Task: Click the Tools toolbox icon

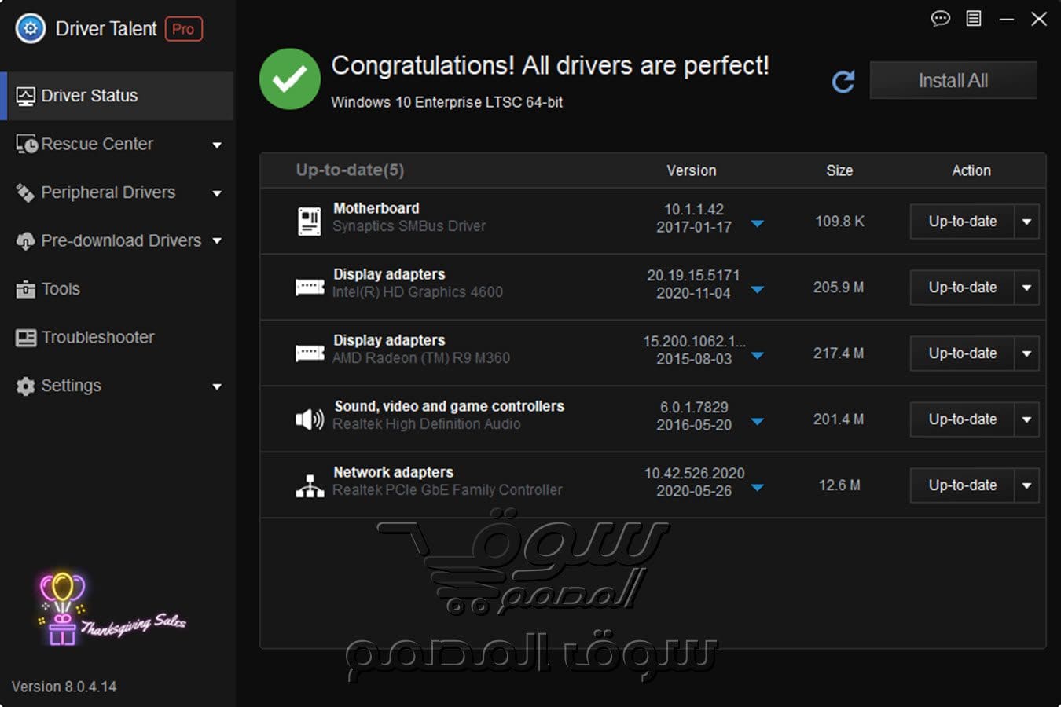Action: (25, 289)
